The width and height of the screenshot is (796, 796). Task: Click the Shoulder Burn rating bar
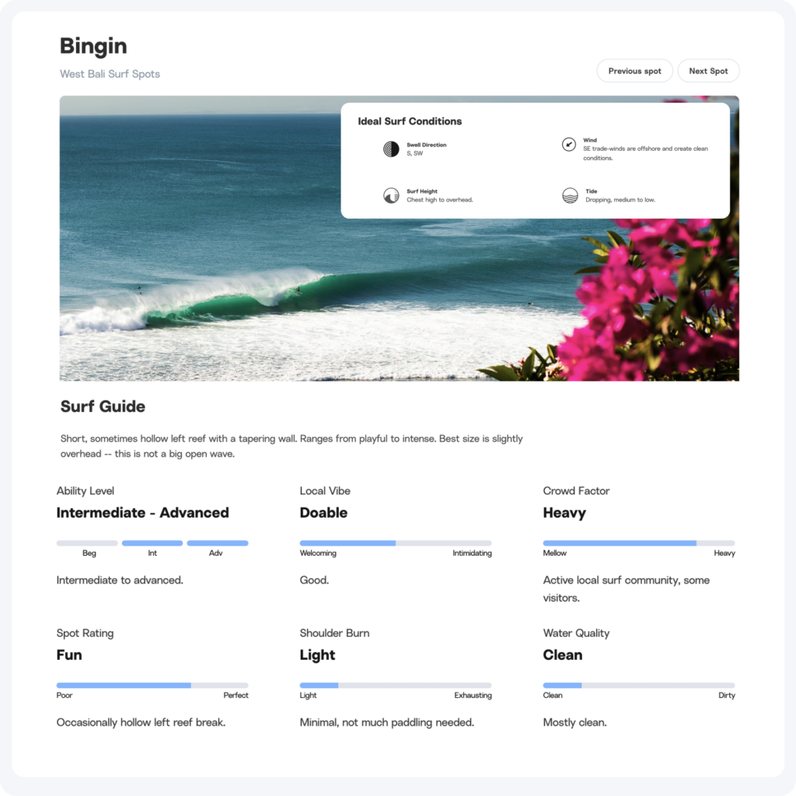coord(395,686)
